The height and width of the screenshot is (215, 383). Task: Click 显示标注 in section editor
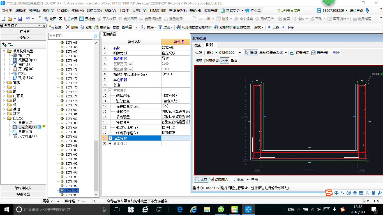click(321, 53)
